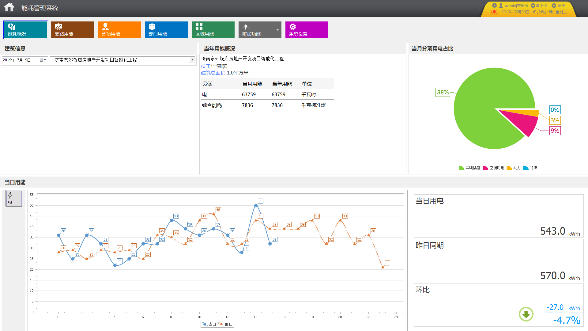Open the date picker calendar dropdown
588x331 pixels.
43,60
